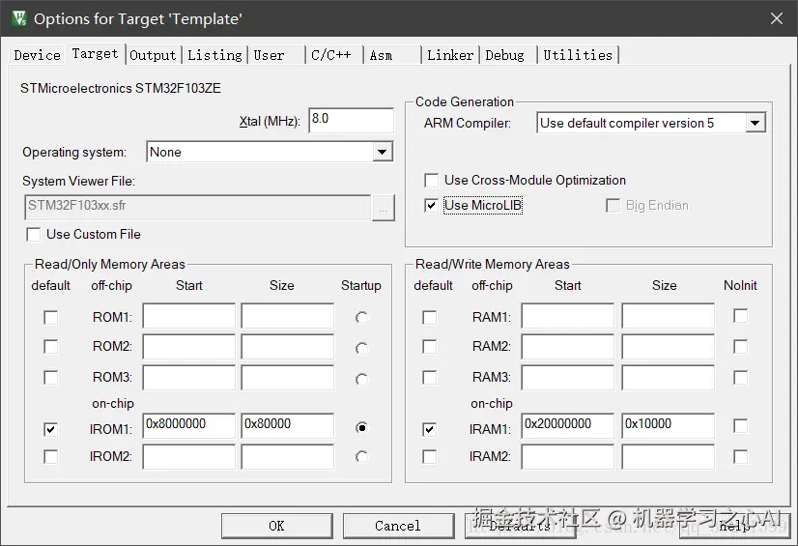
Task: Open the Operating system dropdown
Action: point(382,152)
